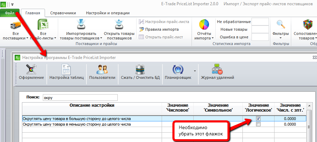Click the 0.0000 value in the меньшую сторону row
The width and height of the screenshot is (317, 142).
pos(290,124)
